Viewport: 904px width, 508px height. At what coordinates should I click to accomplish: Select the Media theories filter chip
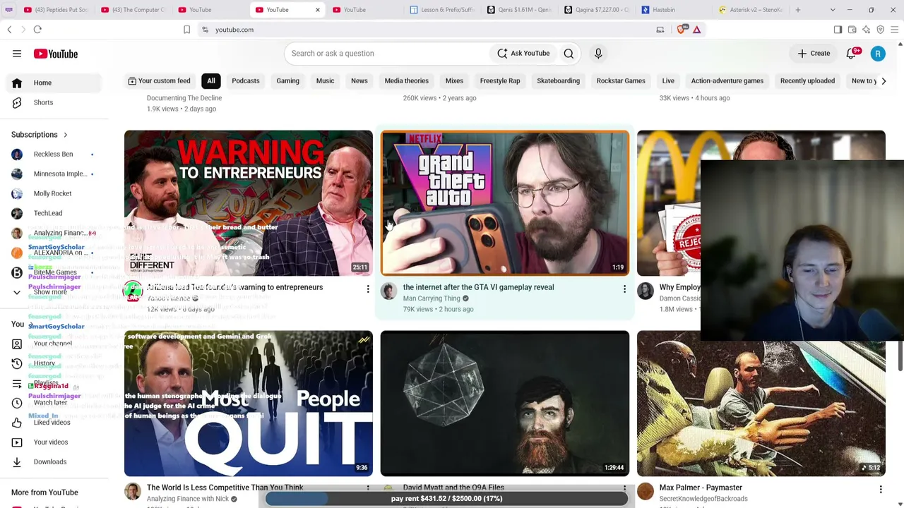[407, 81]
